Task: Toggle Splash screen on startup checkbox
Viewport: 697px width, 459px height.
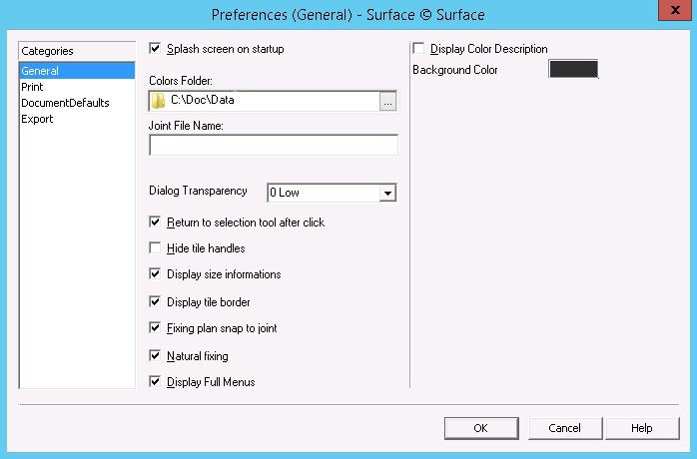Action: [155, 48]
